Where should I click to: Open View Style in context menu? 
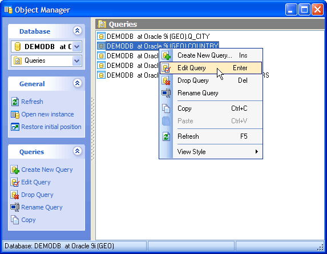pyautogui.click(x=211, y=152)
